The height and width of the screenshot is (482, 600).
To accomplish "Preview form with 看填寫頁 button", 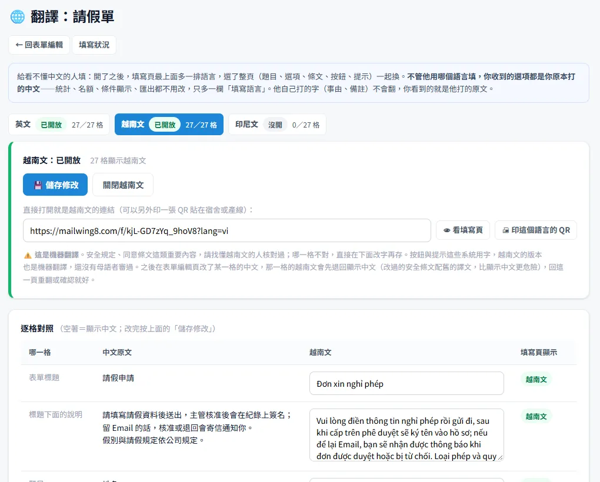I will click(x=462, y=230).
